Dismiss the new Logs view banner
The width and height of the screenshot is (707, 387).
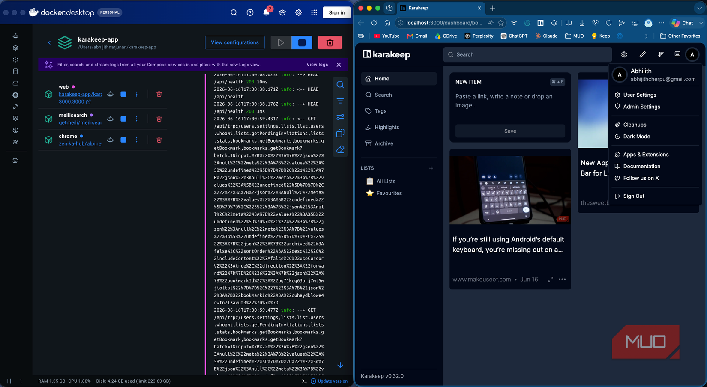[339, 65]
